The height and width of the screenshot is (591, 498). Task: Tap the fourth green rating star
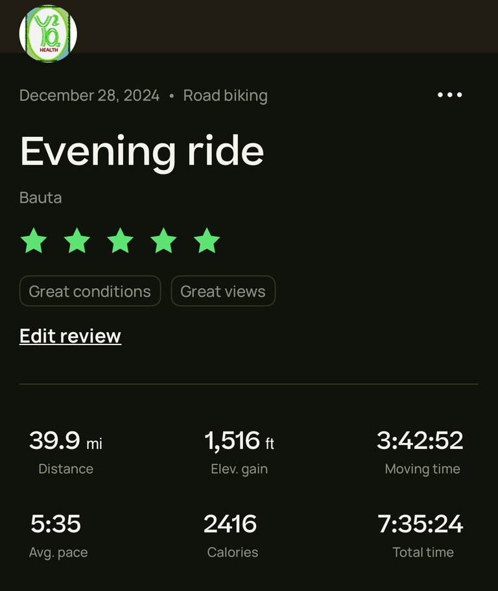163,241
